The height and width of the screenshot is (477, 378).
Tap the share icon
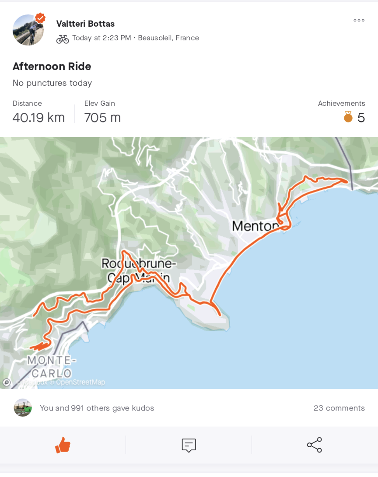tap(315, 445)
